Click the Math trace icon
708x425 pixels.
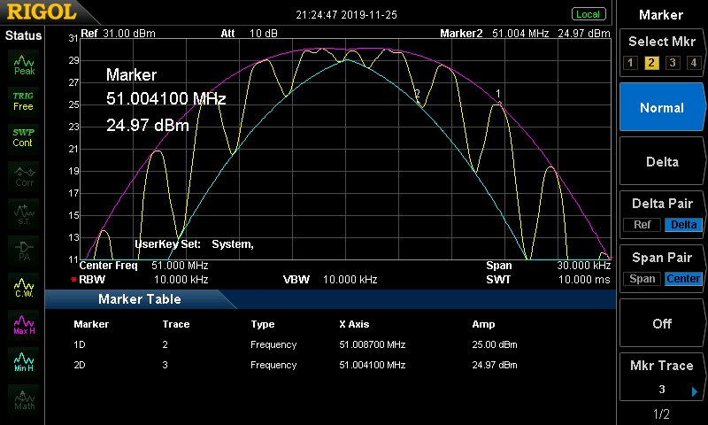click(23, 398)
